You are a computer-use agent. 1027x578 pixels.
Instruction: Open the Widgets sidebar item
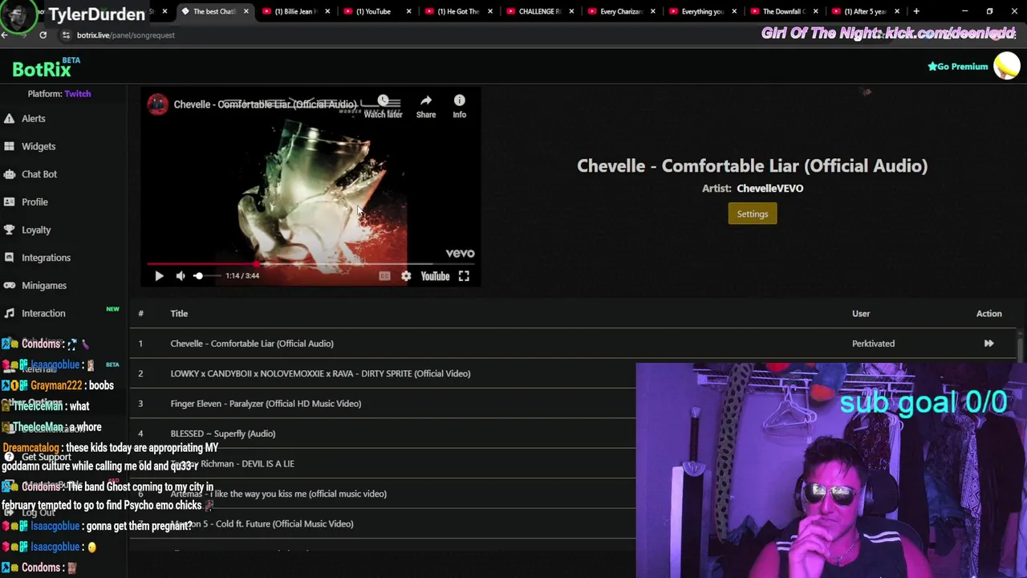[x=39, y=146]
